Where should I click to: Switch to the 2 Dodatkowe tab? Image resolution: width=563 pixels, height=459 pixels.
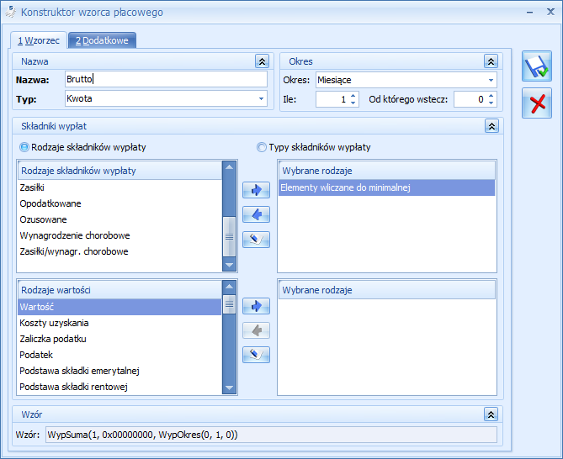click(x=102, y=40)
